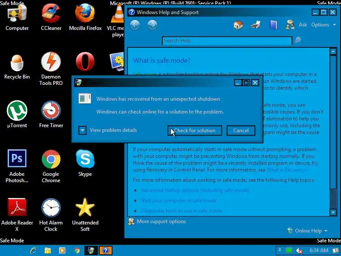Click the help scrollbar up arrow
Image resolution: width=341 pixels, height=256 pixels.
(333, 52)
